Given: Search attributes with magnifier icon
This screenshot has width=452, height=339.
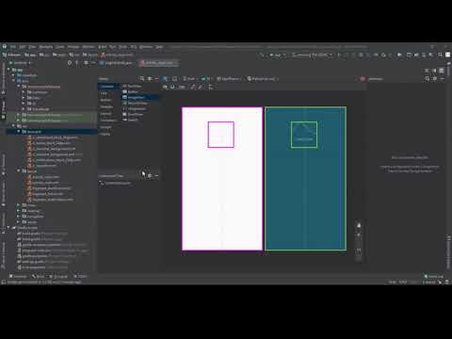Looking at the screenshot, I should pos(428,78).
